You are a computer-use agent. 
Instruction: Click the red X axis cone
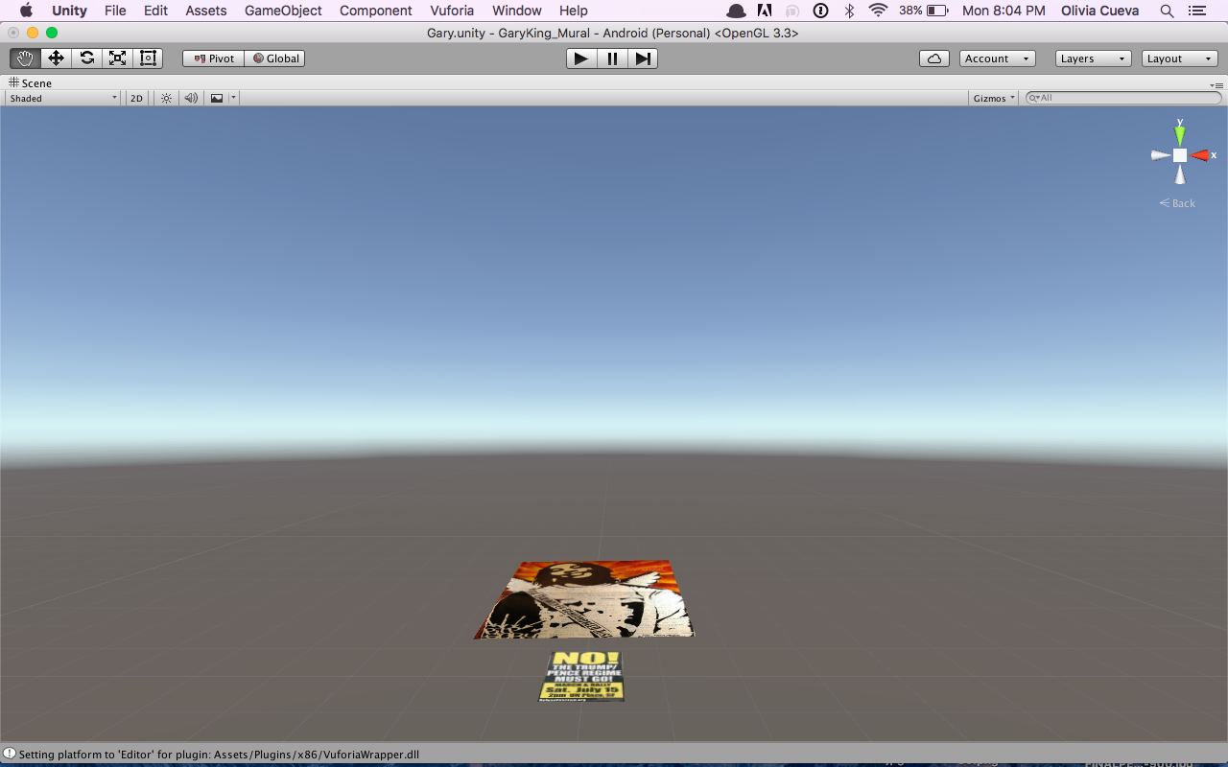pos(1200,155)
